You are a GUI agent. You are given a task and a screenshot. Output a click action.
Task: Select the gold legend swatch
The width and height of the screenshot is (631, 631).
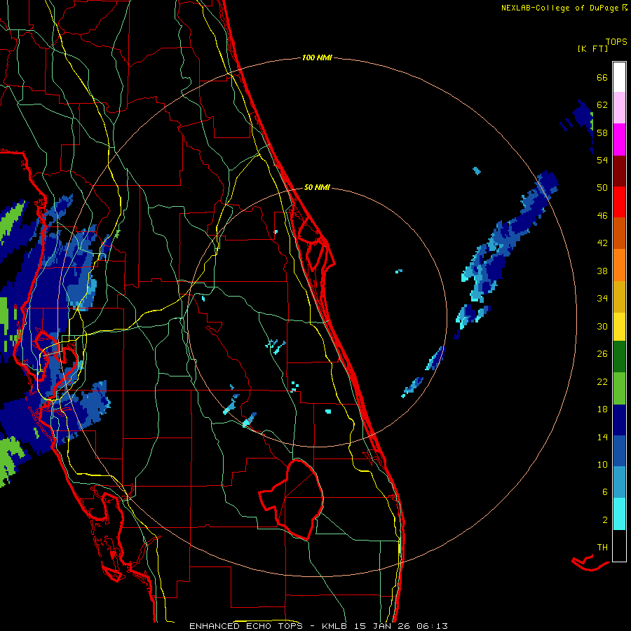pos(619,297)
